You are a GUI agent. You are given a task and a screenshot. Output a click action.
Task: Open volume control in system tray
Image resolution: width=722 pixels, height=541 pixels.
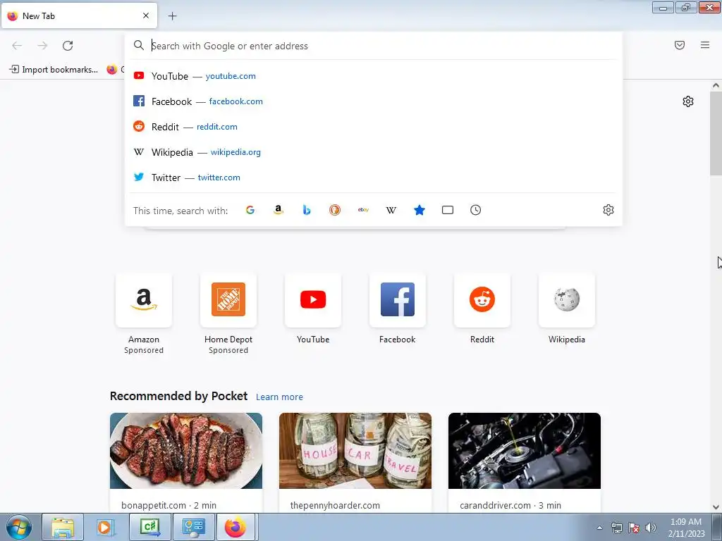[650, 528]
